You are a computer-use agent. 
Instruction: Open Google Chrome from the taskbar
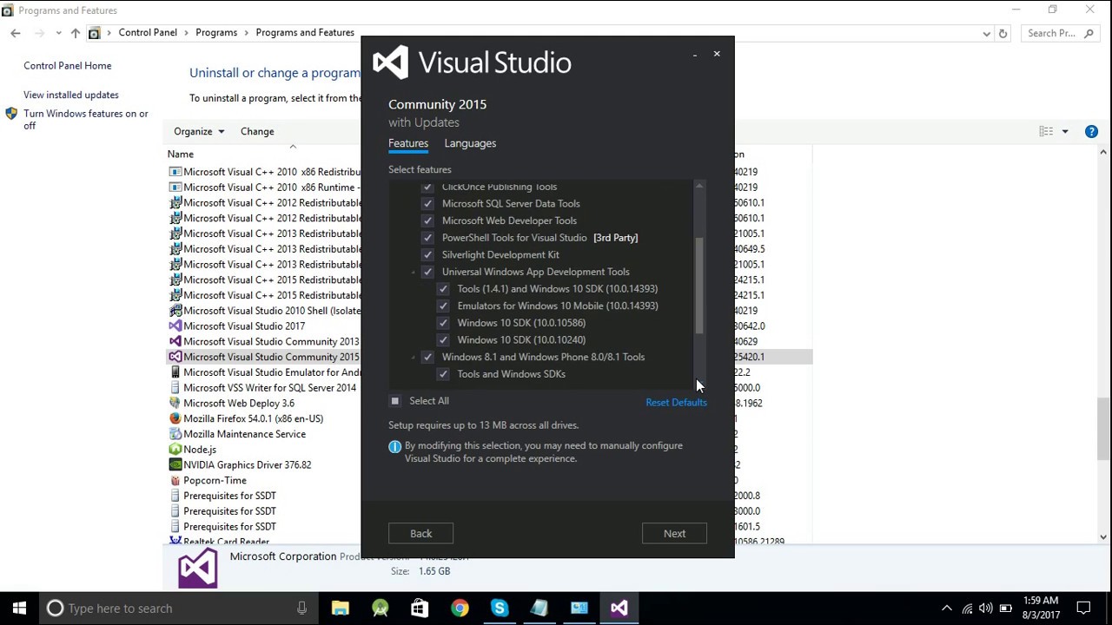click(x=460, y=609)
